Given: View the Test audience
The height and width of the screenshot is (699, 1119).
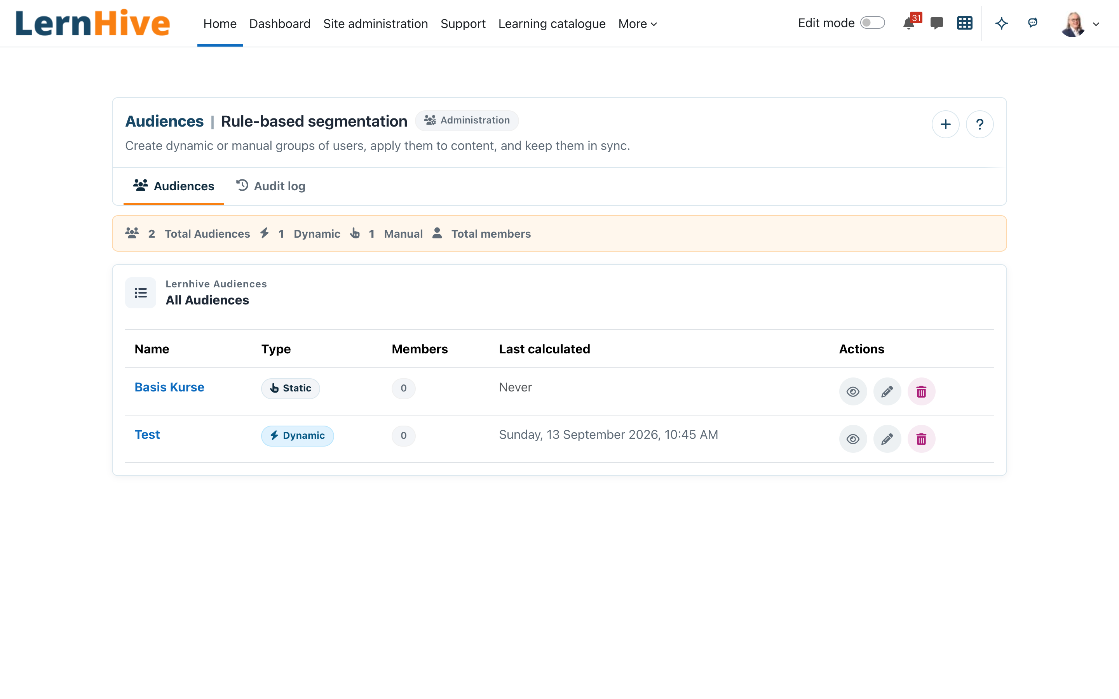Looking at the screenshot, I should click(x=853, y=439).
